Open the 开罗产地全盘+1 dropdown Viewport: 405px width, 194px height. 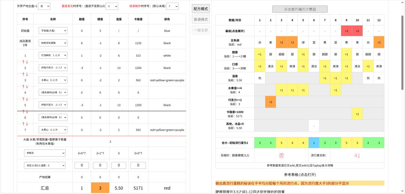click(x=44, y=6)
